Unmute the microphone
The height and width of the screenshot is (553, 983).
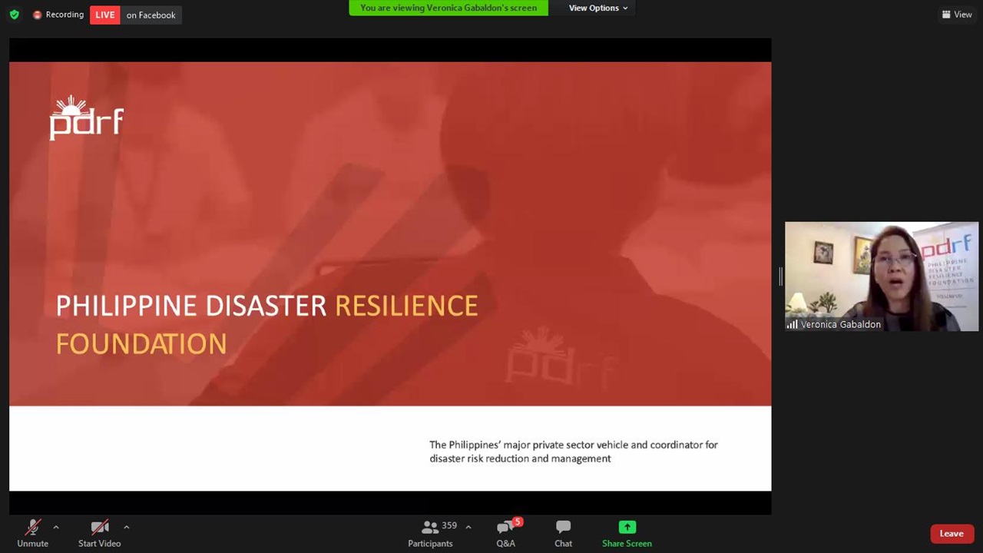pos(32,533)
